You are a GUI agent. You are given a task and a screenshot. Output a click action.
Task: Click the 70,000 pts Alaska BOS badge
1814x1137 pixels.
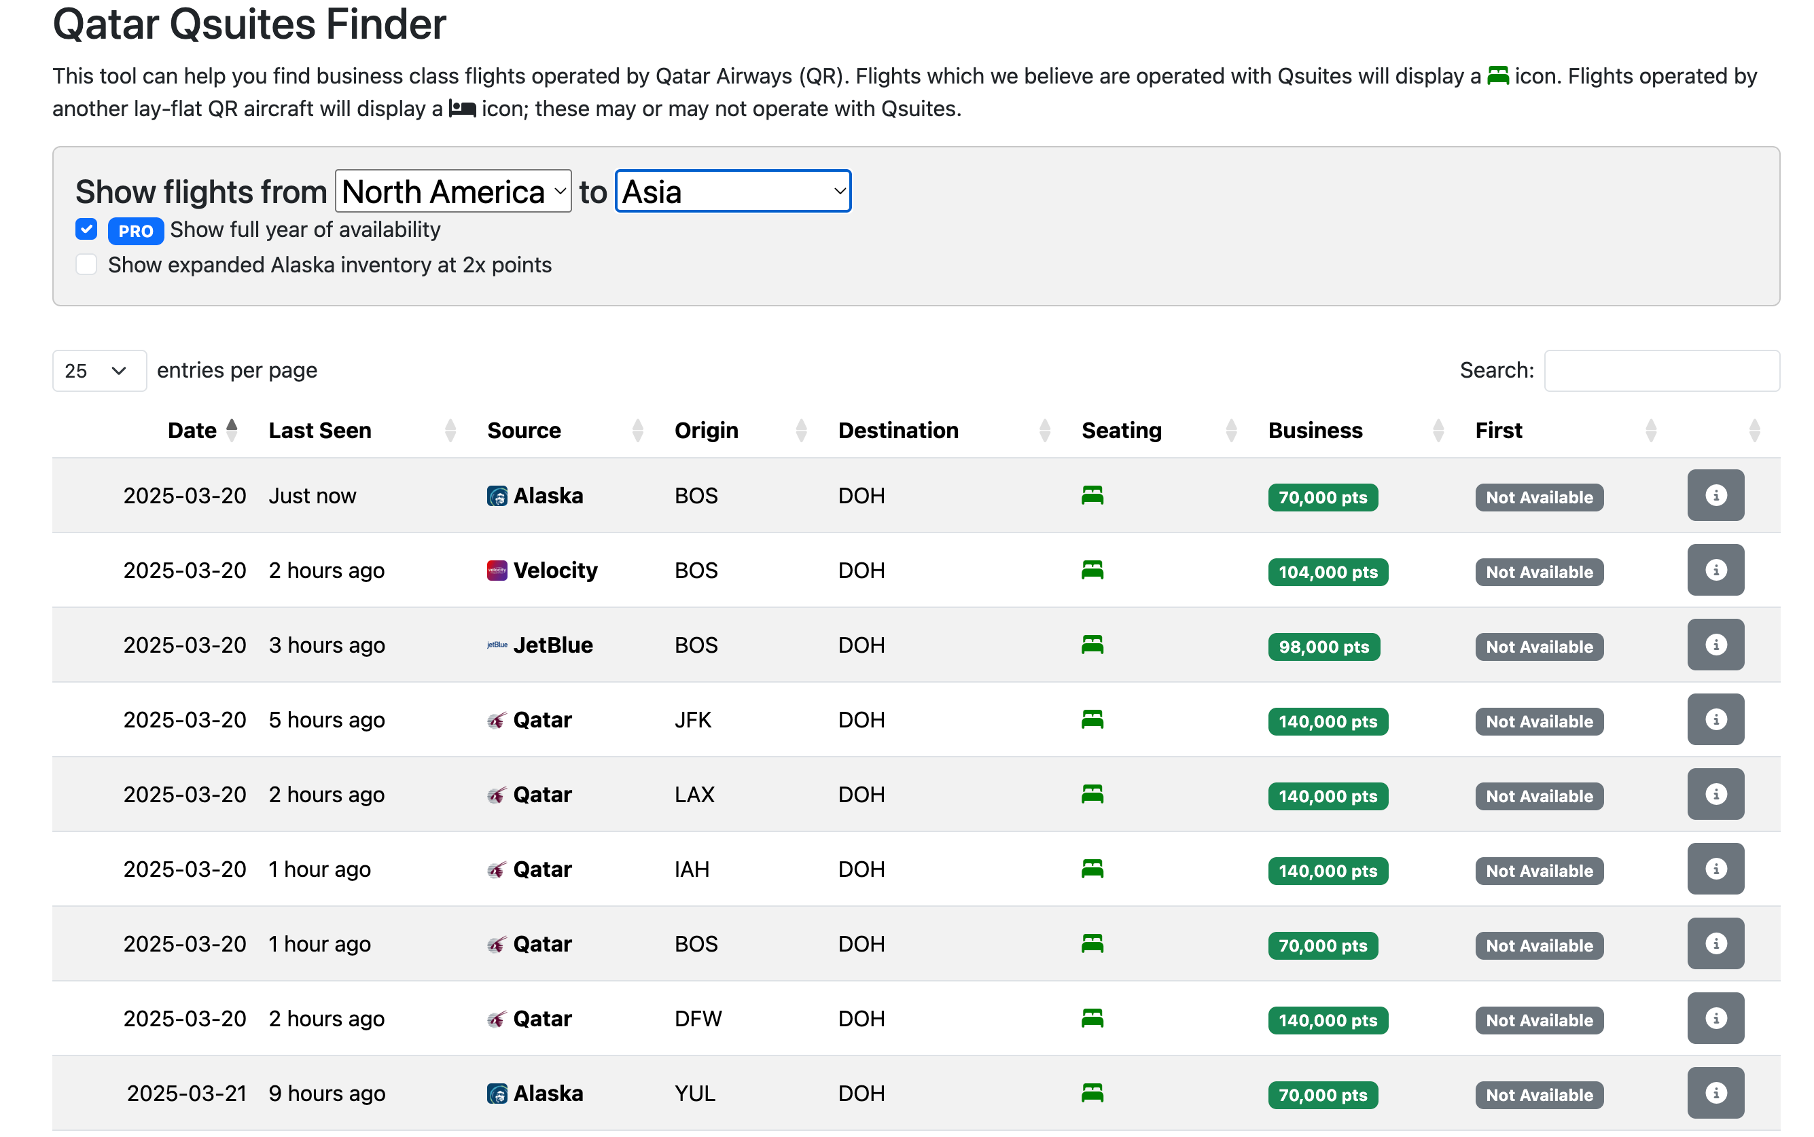1322,497
